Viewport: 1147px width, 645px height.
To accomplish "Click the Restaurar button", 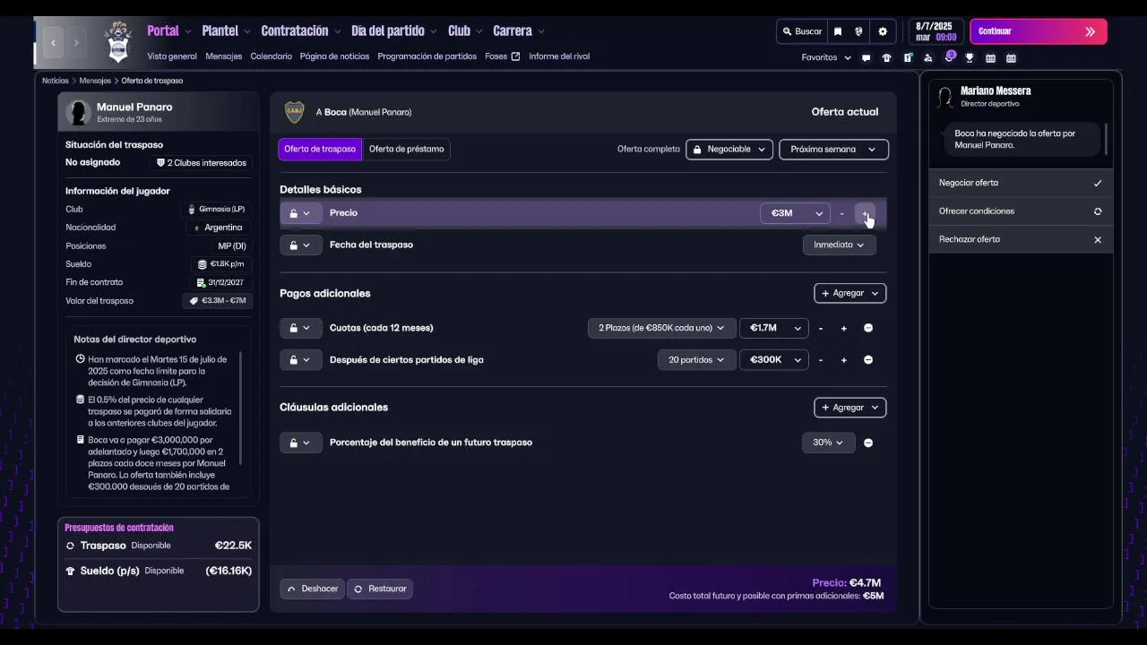I will click(x=380, y=589).
